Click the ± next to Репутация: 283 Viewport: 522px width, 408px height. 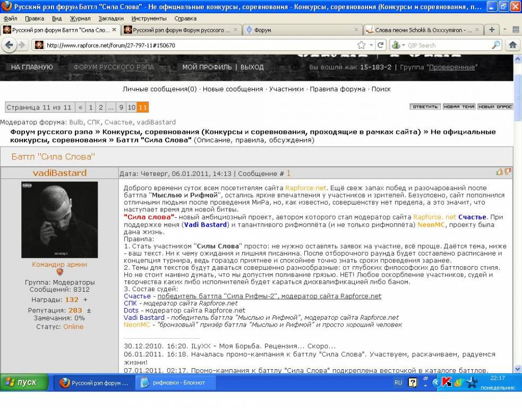(x=89, y=310)
